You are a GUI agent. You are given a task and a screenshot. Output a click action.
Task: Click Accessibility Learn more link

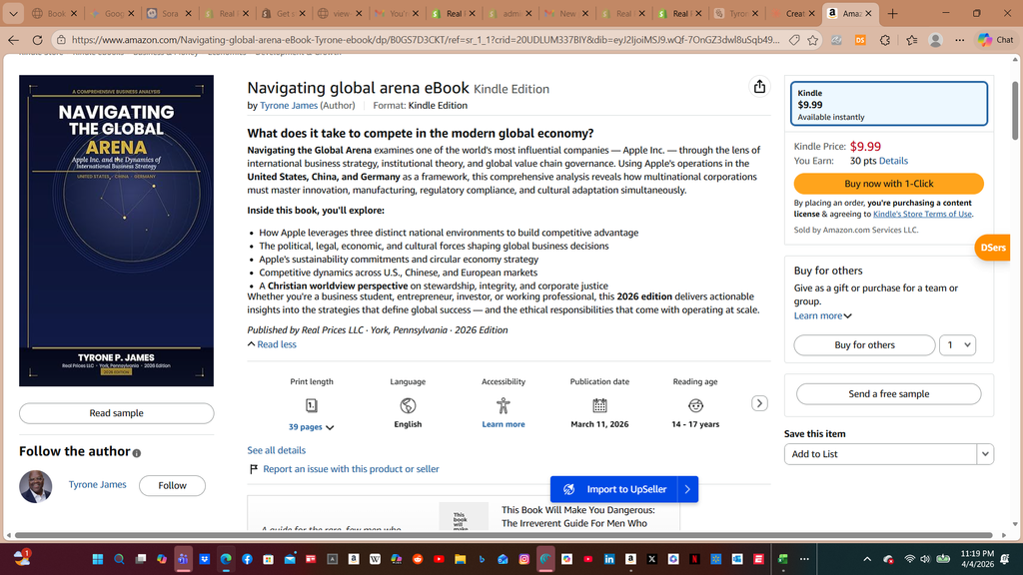point(504,424)
